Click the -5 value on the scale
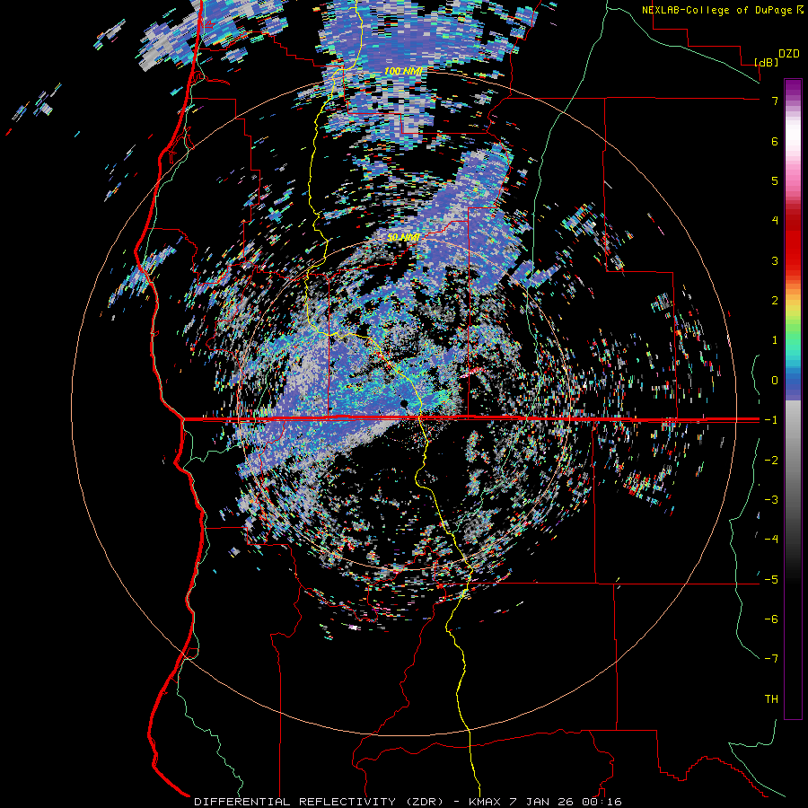 pyautogui.click(x=771, y=580)
